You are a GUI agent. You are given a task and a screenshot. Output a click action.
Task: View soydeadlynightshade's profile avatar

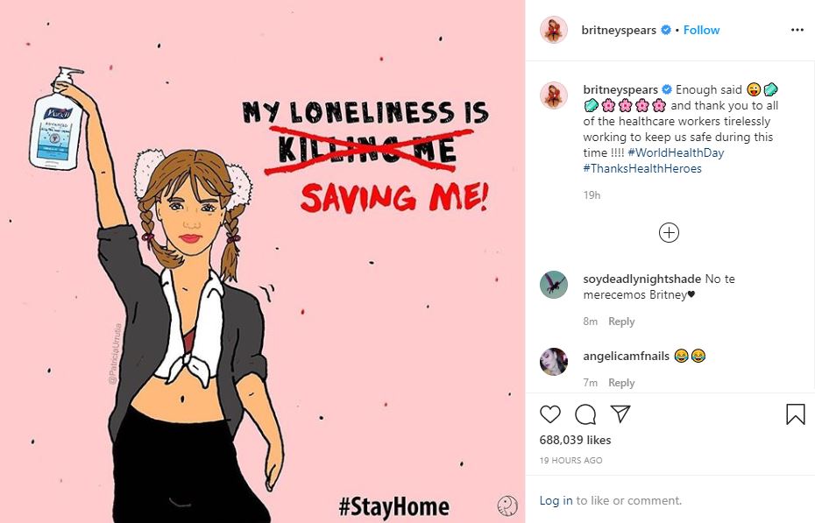(x=554, y=285)
